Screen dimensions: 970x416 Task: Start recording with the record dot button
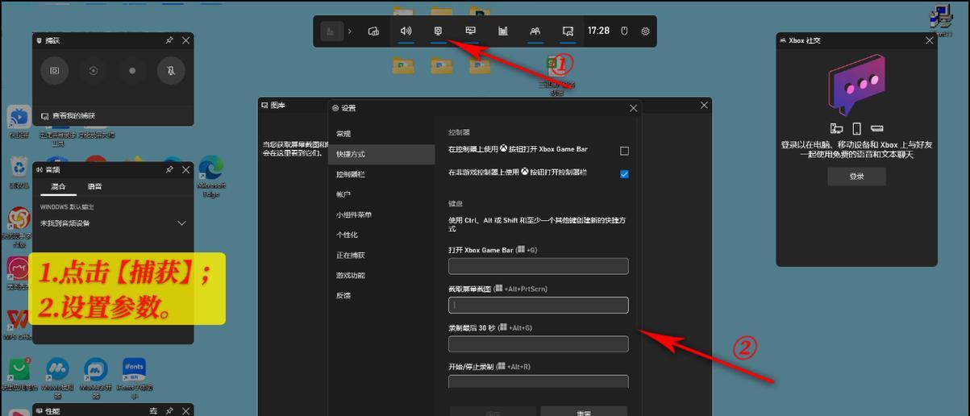pos(132,71)
